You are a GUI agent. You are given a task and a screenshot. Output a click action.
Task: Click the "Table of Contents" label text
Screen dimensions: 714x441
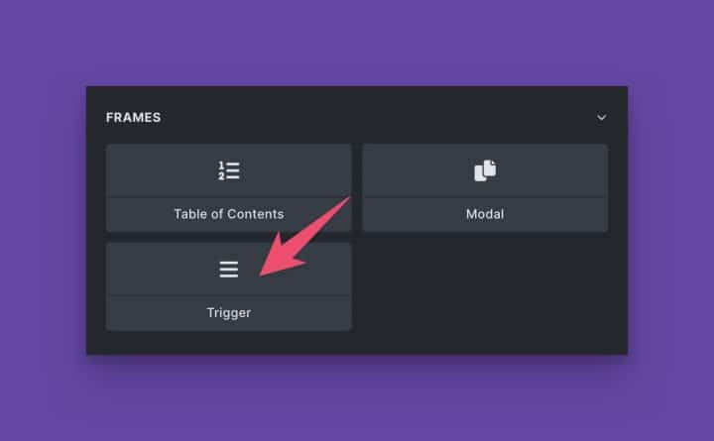click(229, 214)
